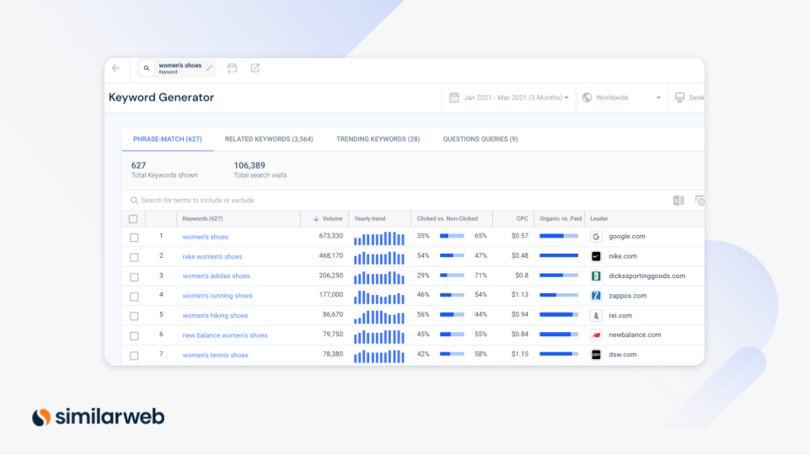The width and height of the screenshot is (809, 455).
Task: Click the Organic vs. Paid column header
Action: point(560,219)
